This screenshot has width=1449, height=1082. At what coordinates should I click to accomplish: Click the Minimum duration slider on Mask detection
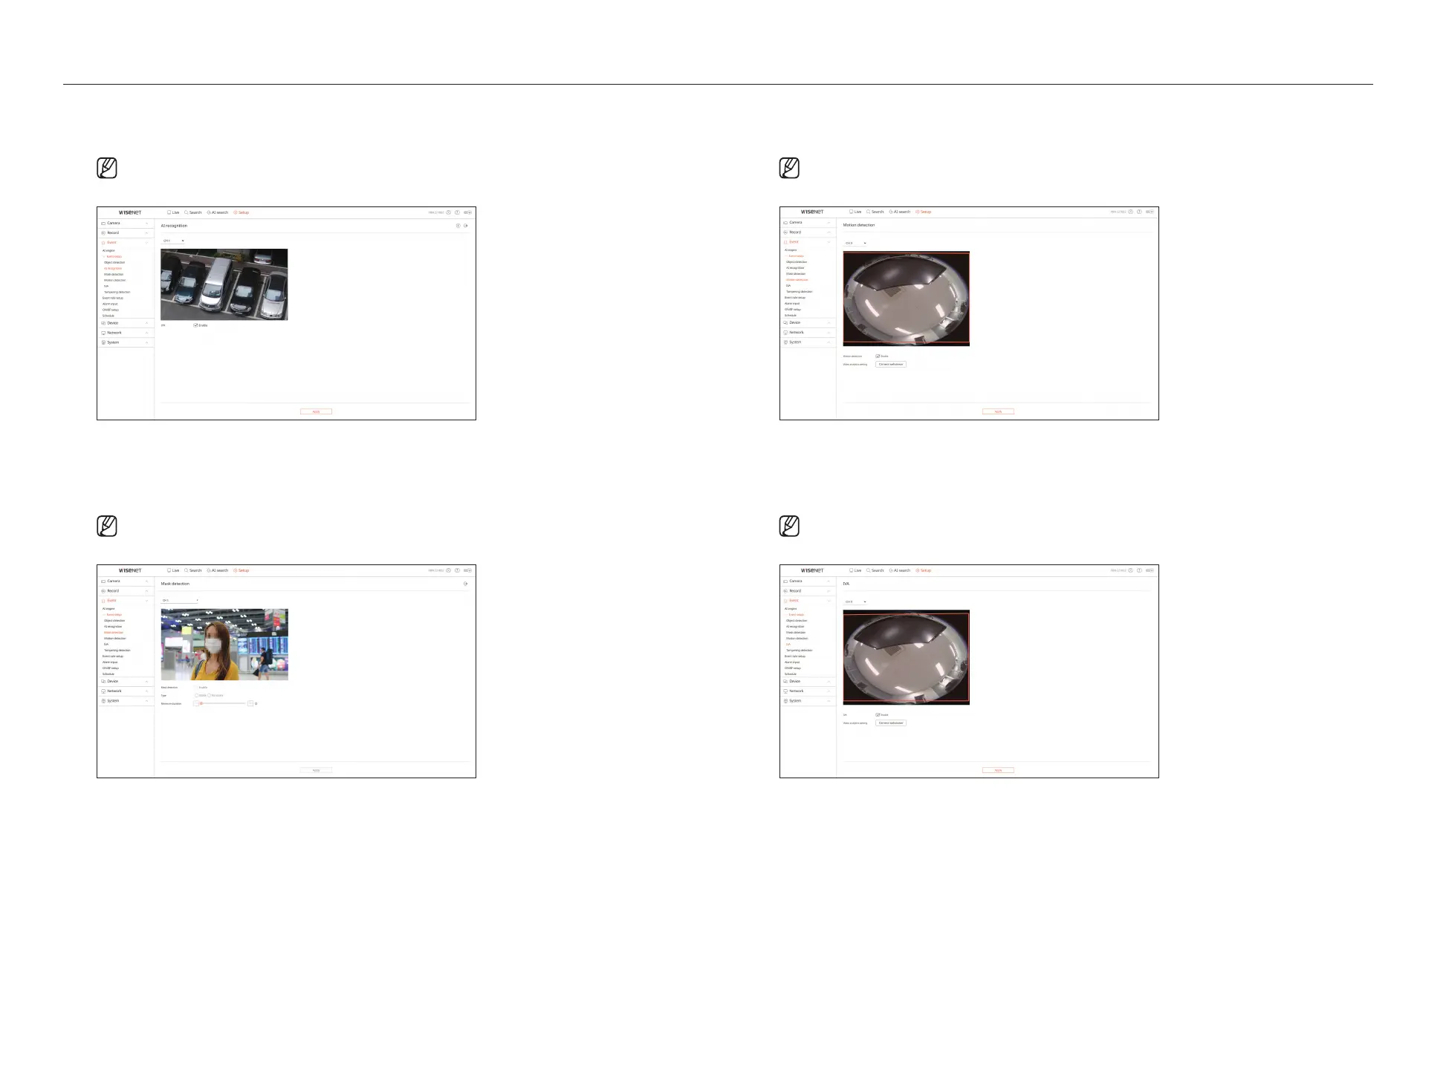point(223,703)
